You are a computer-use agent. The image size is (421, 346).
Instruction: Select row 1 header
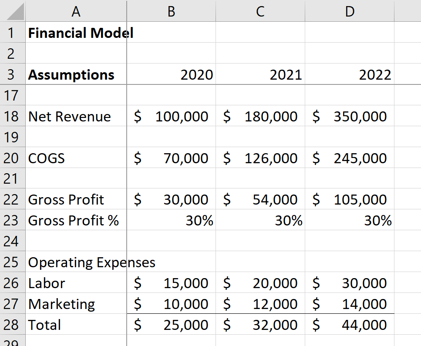click(x=12, y=33)
